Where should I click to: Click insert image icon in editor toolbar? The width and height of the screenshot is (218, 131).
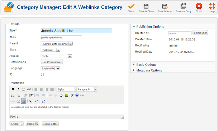click(x=66, y=95)
